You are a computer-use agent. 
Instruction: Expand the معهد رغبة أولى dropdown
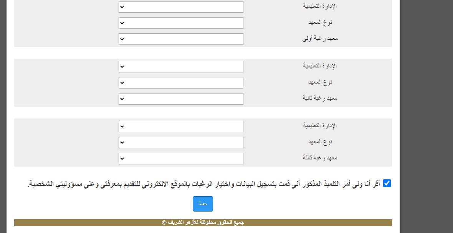pos(181,39)
